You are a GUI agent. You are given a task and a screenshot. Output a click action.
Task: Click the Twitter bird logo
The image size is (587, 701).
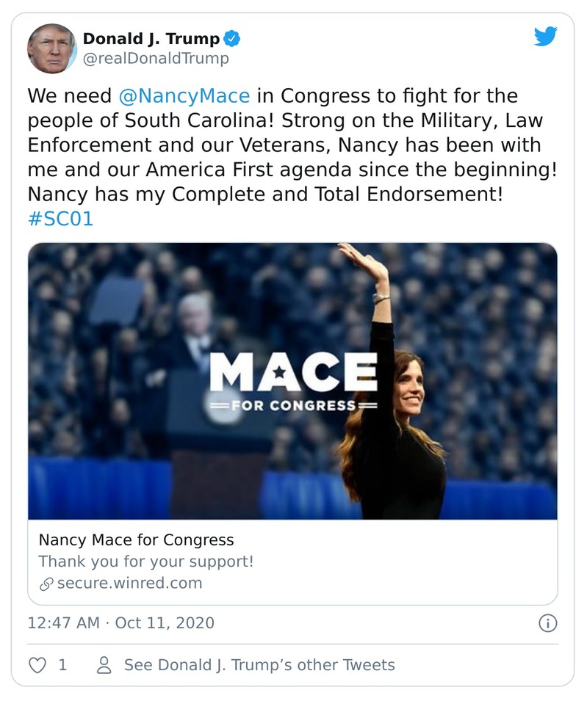tap(545, 37)
